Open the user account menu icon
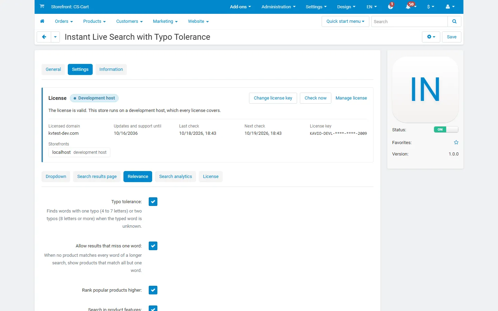Image resolution: width=498 pixels, height=311 pixels. click(450, 7)
